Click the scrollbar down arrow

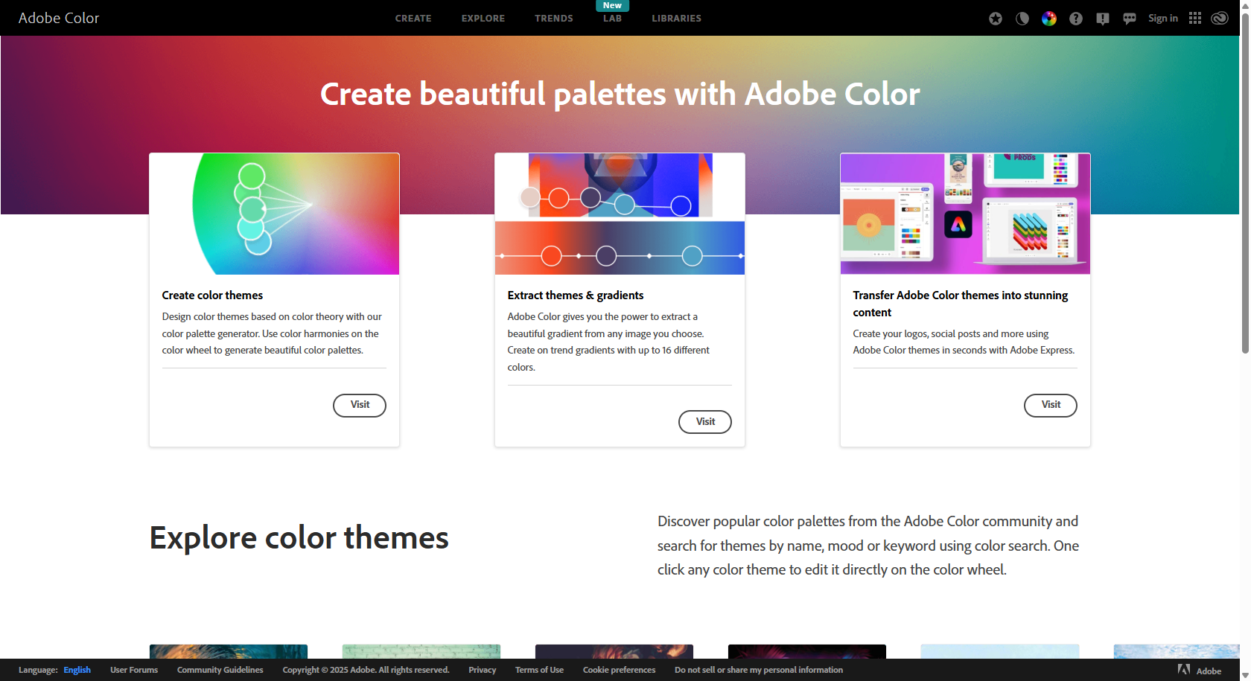point(1245,676)
